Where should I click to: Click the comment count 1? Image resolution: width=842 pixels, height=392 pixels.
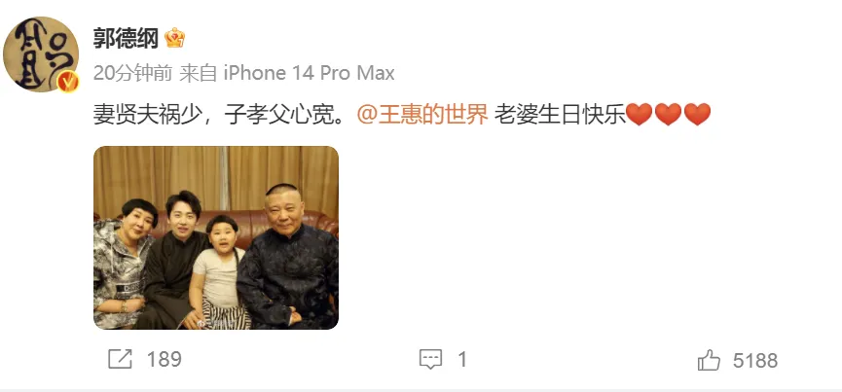point(462,360)
